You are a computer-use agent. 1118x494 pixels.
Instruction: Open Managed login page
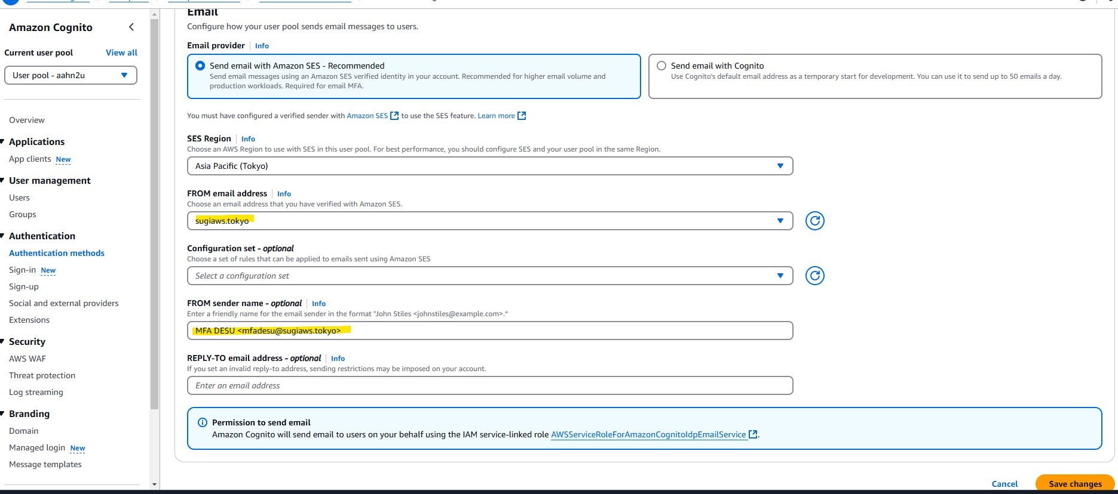point(37,447)
